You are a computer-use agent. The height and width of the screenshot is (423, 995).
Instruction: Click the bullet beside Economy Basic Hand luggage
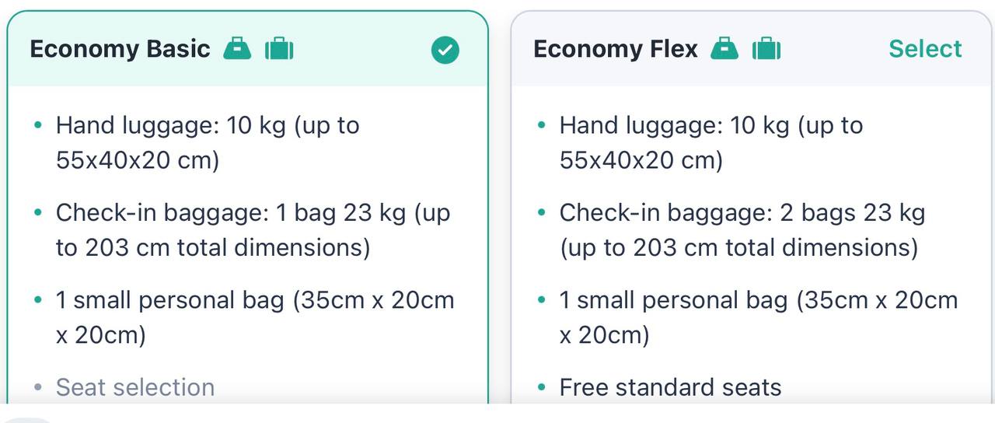(x=38, y=125)
